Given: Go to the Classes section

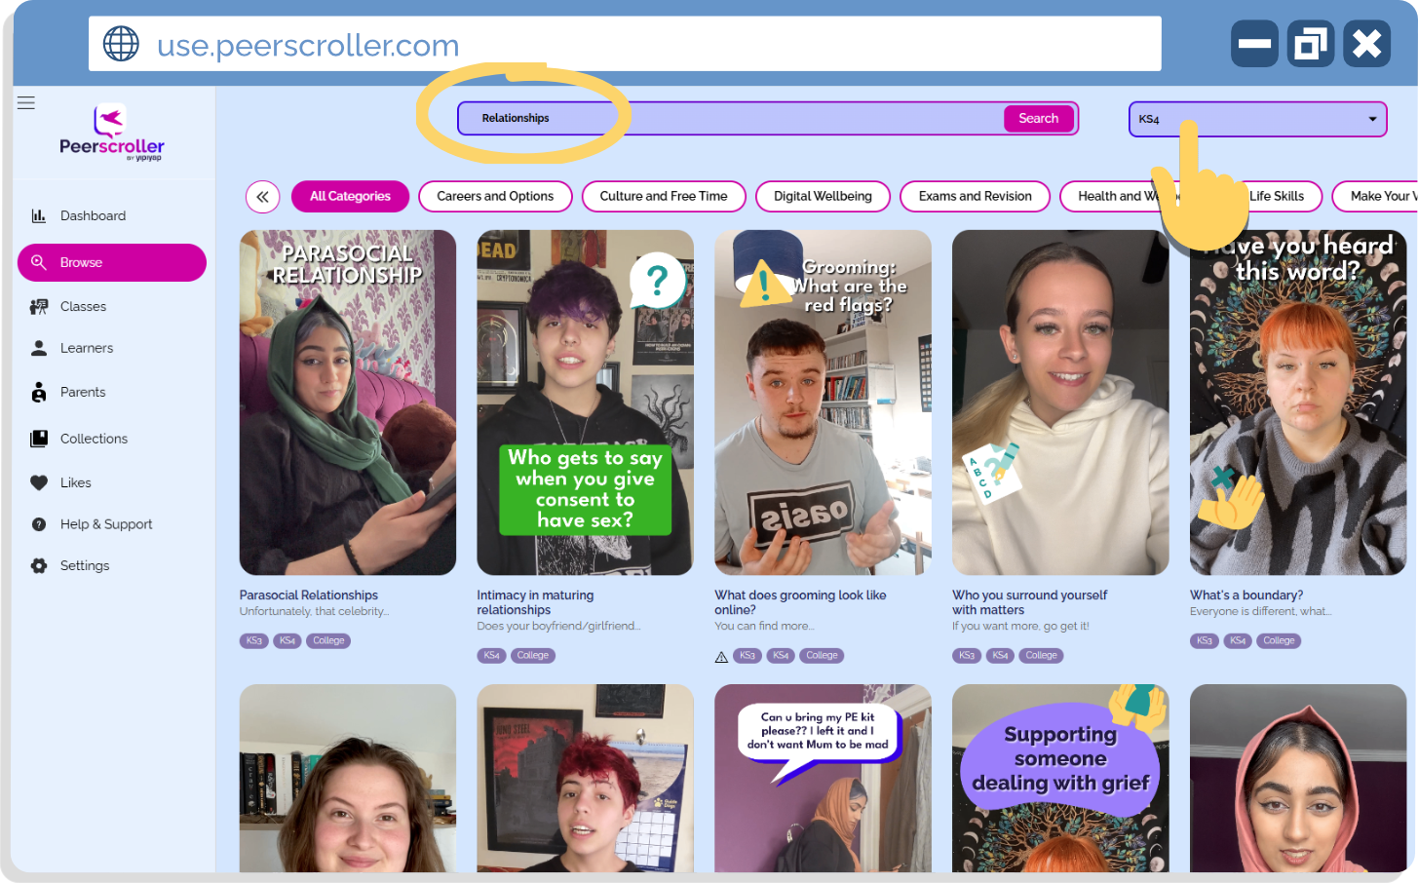Looking at the screenshot, I should coord(83,306).
